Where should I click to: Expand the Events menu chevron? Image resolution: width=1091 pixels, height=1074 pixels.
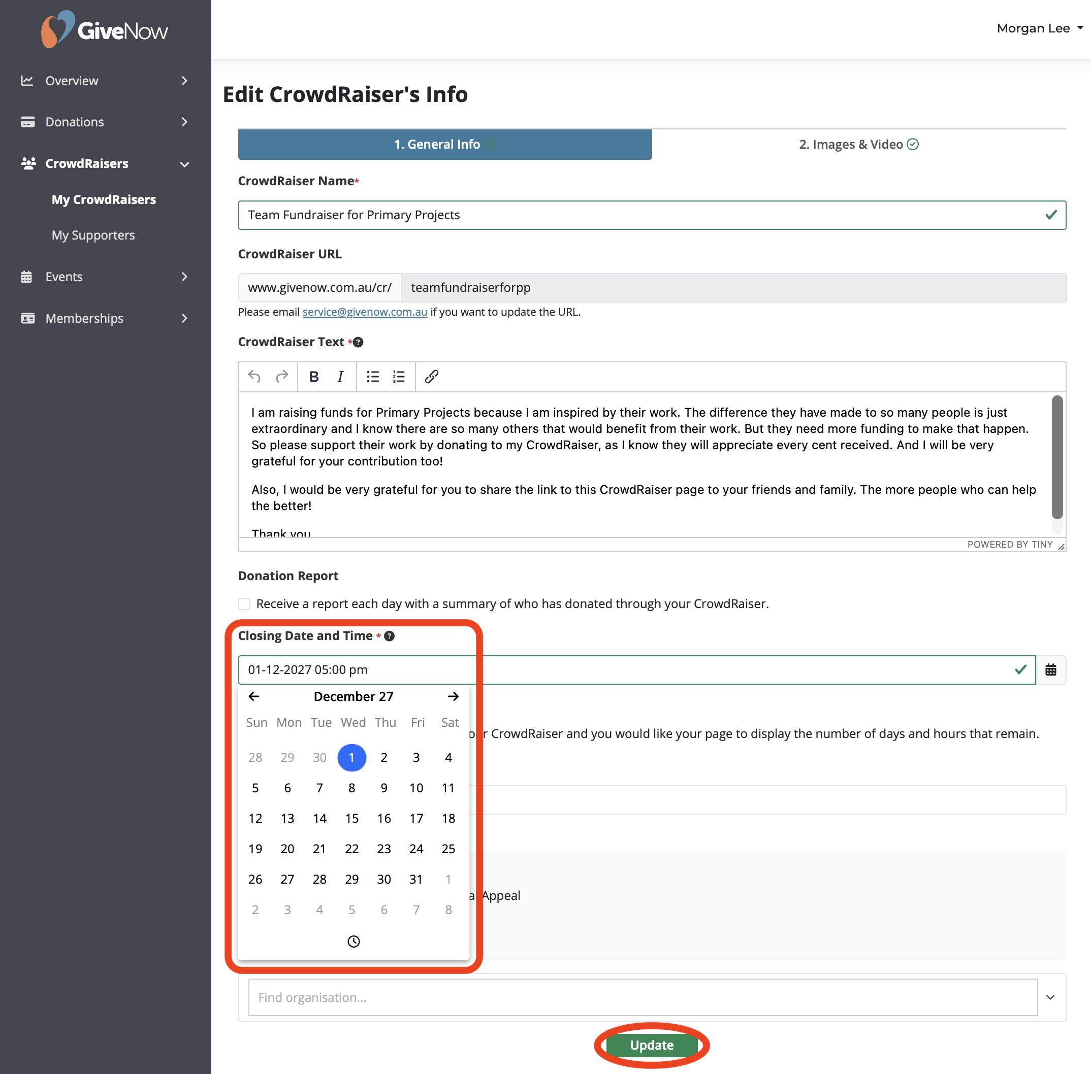(x=184, y=277)
